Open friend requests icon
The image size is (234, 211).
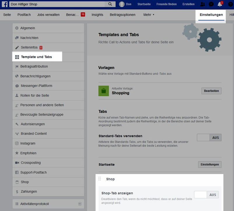(x=203, y=4)
